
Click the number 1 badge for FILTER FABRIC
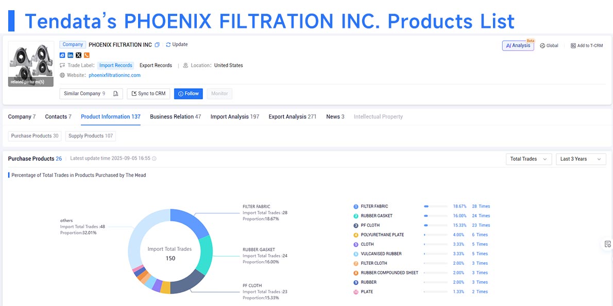(x=356, y=207)
